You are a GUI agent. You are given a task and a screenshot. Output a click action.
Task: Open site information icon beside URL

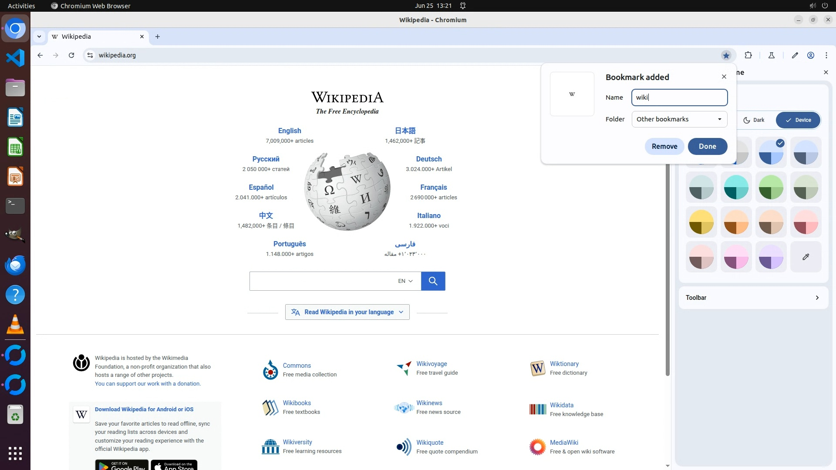coord(90,55)
